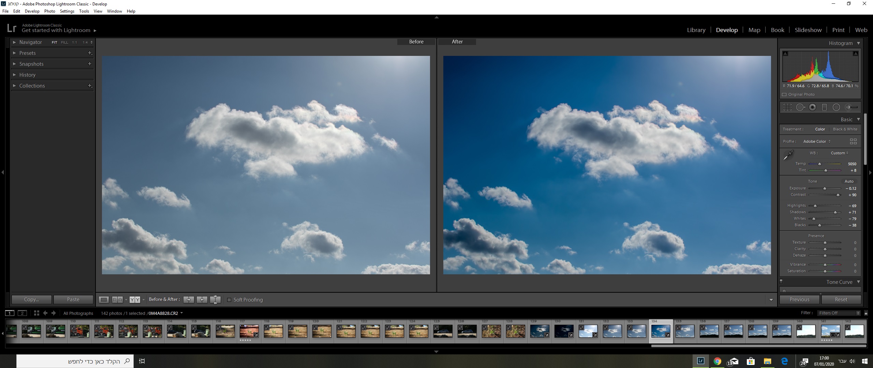
Task: Select filmstrip thumbnail number 135
Action: point(685,331)
